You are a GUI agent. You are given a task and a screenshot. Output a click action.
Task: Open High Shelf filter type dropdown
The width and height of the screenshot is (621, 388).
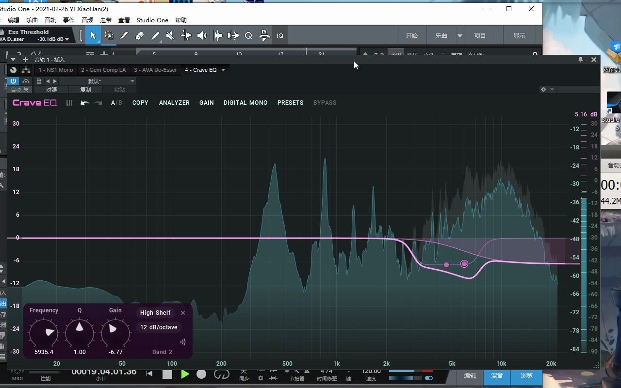click(x=155, y=313)
